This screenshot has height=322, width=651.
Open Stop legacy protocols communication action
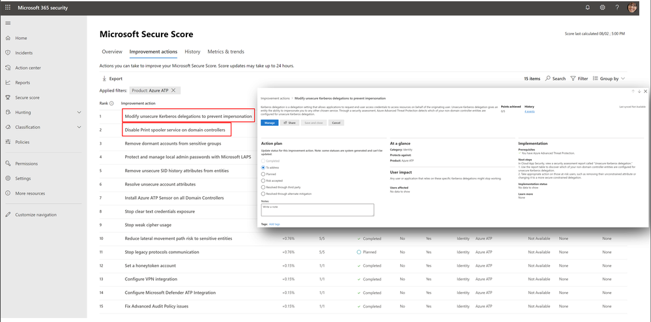click(x=162, y=252)
